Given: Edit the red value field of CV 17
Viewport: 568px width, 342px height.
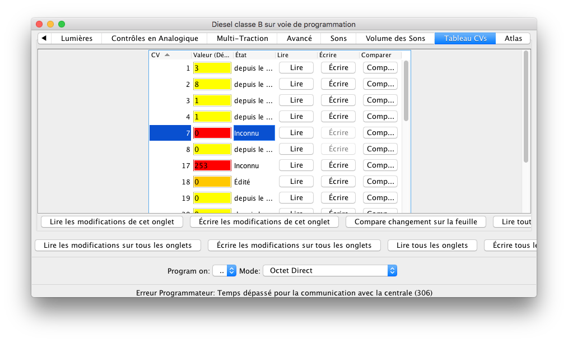Looking at the screenshot, I should pyautogui.click(x=212, y=165).
